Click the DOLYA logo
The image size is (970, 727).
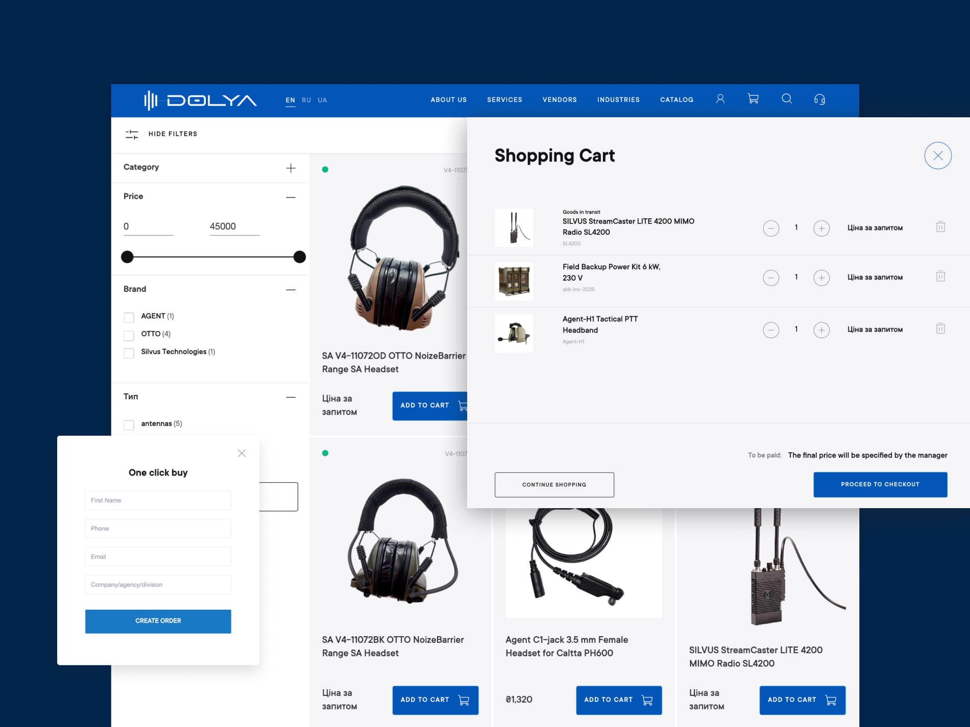(x=200, y=100)
